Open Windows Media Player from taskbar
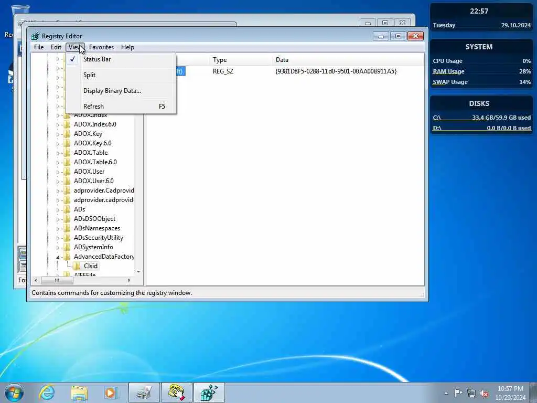Screen dimensions: 537x403 pos(111,393)
